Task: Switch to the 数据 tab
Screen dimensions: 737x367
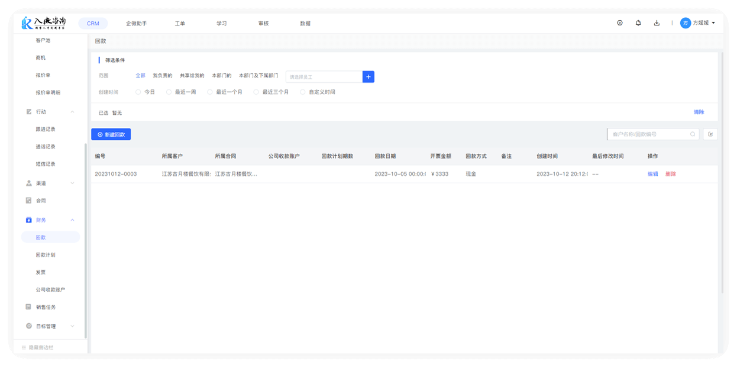Action: [x=305, y=24]
